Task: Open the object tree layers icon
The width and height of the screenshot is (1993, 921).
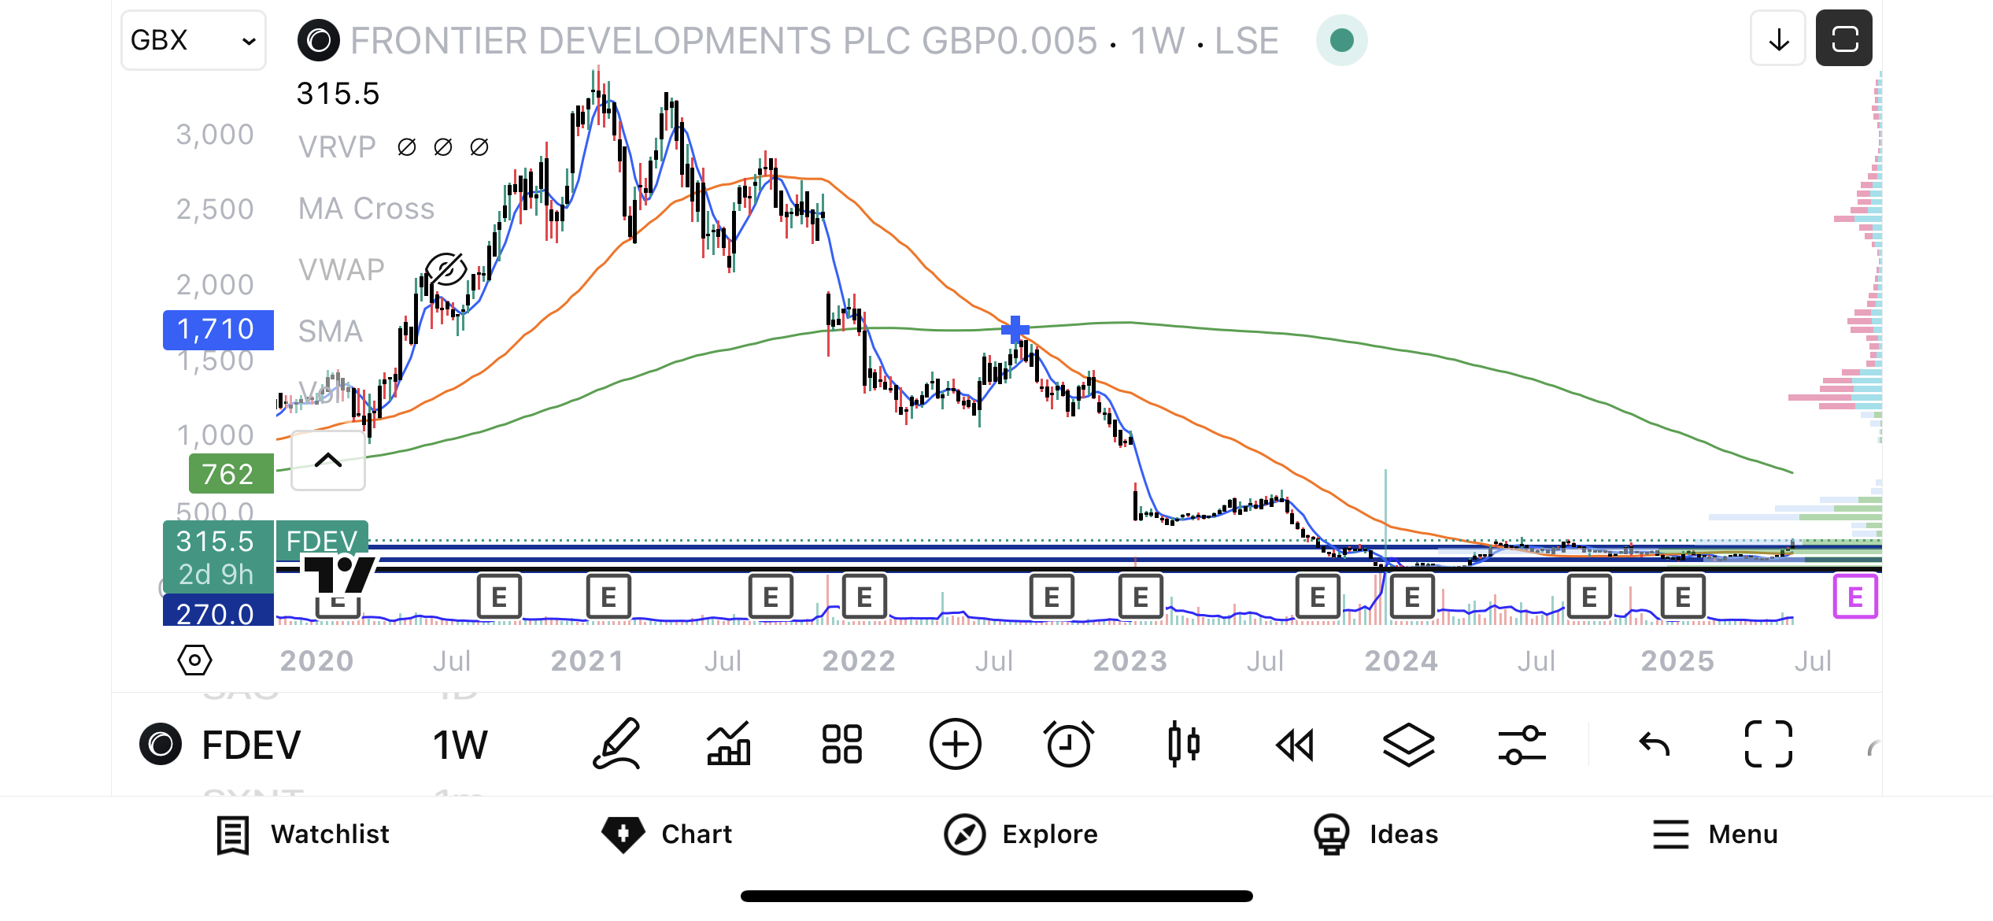Action: point(1408,744)
